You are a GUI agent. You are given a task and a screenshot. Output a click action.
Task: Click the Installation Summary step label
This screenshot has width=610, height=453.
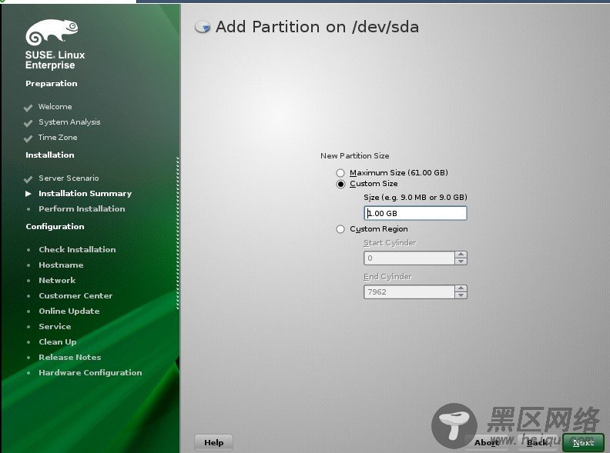coord(85,194)
